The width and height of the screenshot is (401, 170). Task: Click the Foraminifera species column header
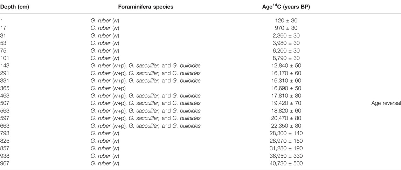click(x=146, y=7)
